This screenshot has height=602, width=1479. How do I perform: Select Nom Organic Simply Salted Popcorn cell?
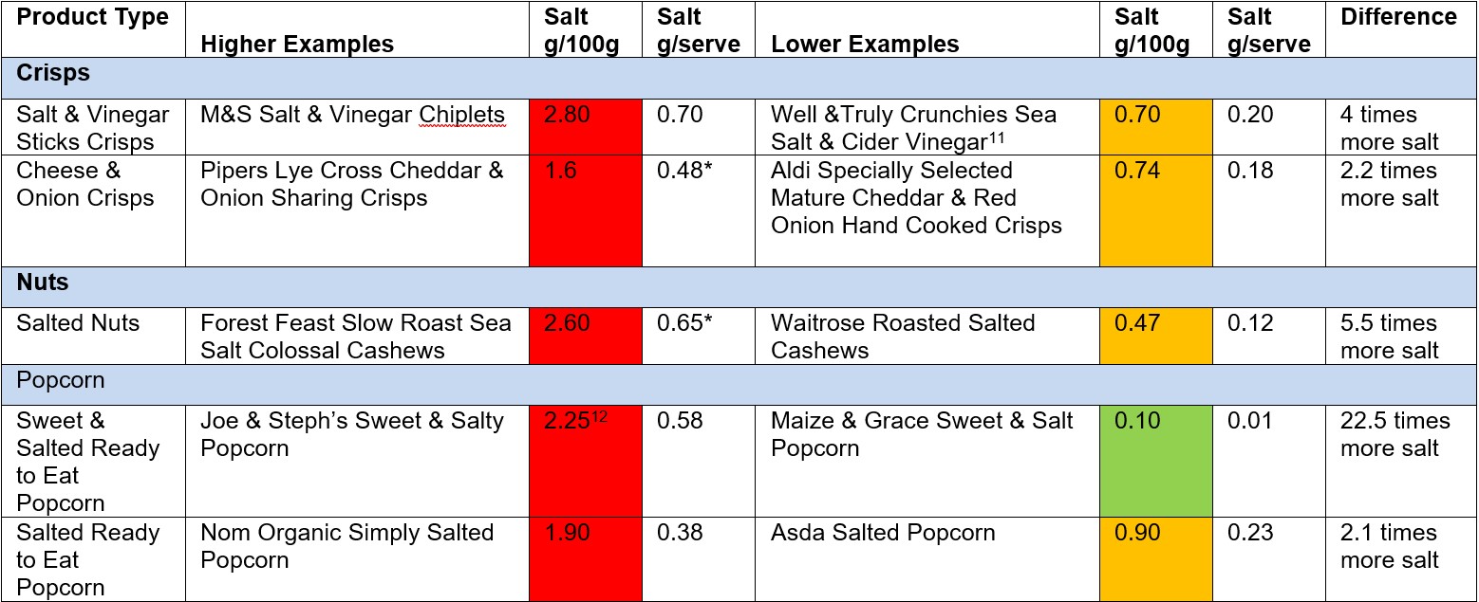pyautogui.click(x=357, y=559)
